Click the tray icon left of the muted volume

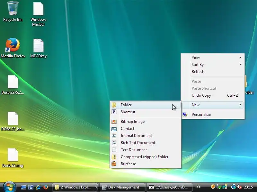pos(233,187)
